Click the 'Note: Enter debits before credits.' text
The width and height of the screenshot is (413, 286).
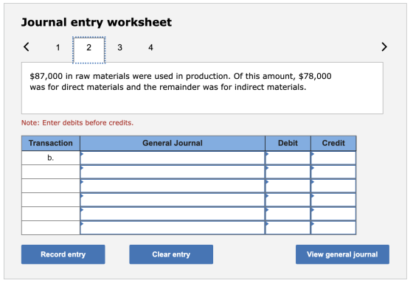tap(77, 122)
